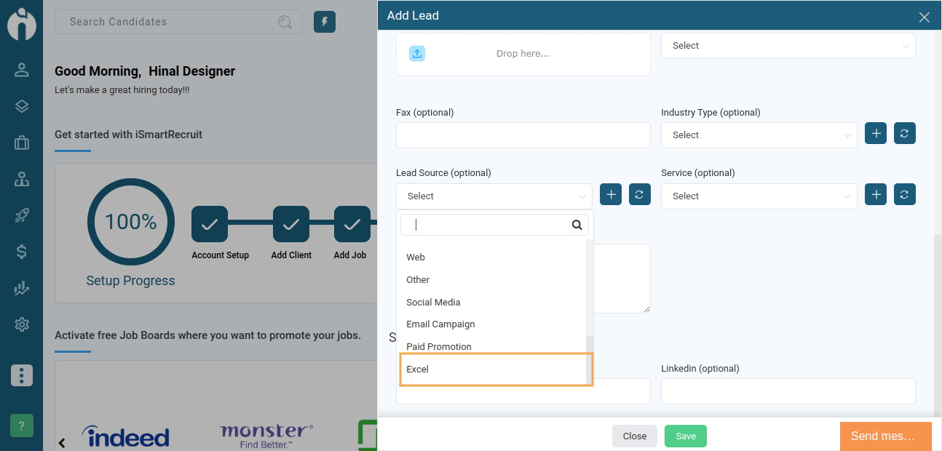Click the green Save button
Screen dimensions: 942x451
(x=686, y=436)
